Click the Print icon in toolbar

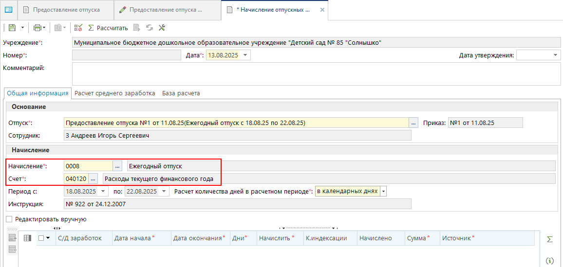point(38,28)
